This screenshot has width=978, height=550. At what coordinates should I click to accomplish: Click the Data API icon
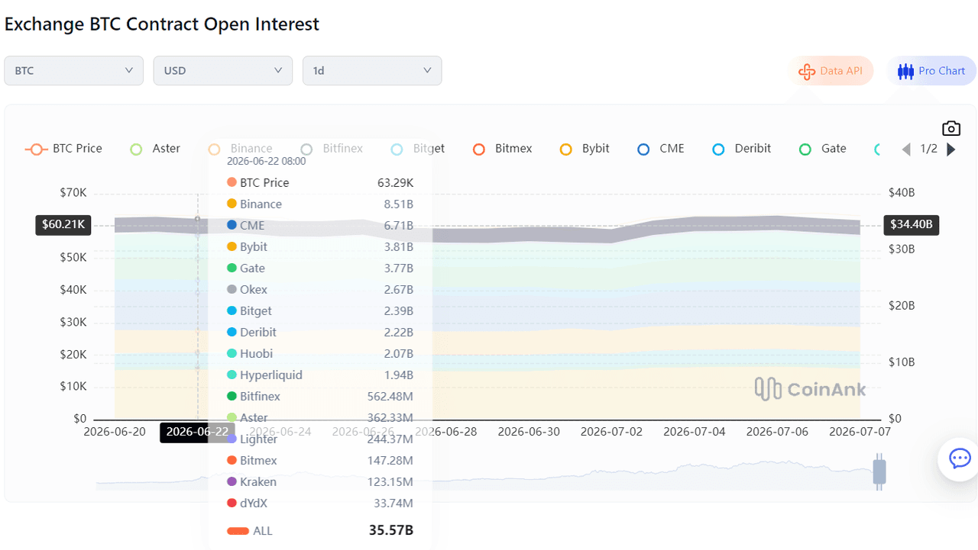(x=807, y=71)
